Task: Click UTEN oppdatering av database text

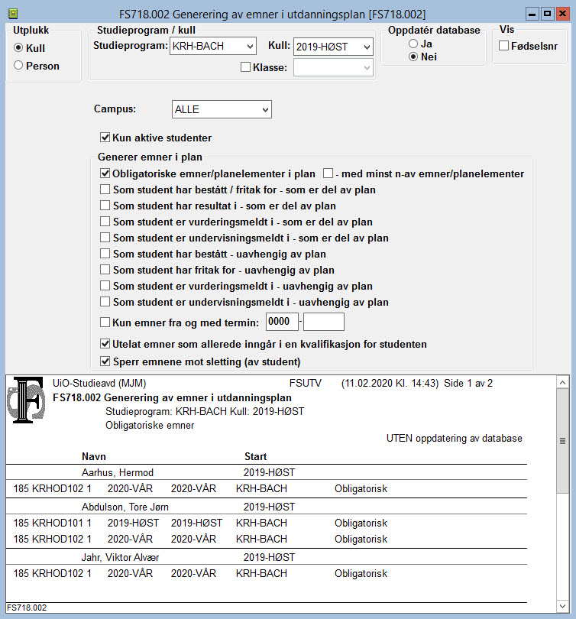Action: point(454,438)
